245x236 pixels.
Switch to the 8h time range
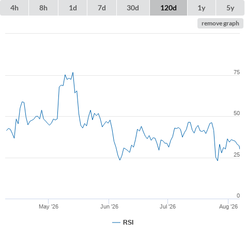pyautogui.click(x=43, y=8)
